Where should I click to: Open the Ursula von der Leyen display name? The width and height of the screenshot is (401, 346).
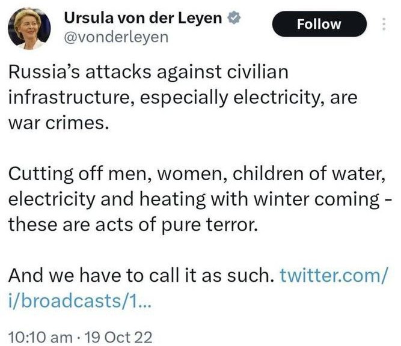pos(144,19)
